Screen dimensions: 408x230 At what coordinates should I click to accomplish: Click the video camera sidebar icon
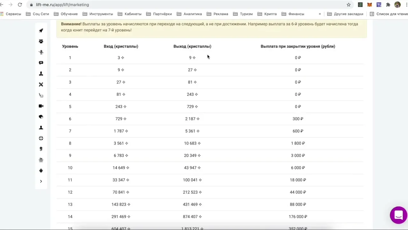pyautogui.click(x=41, y=106)
